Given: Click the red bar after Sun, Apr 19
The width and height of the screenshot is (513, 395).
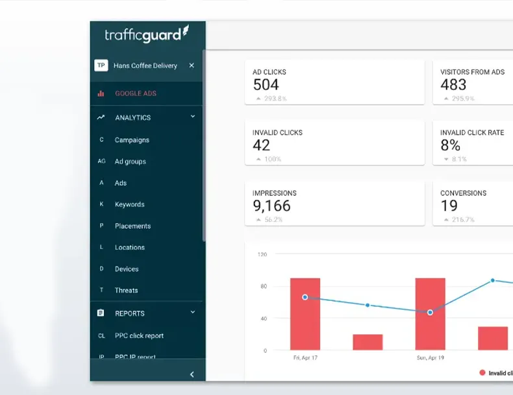Looking at the screenshot, I should (493, 338).
